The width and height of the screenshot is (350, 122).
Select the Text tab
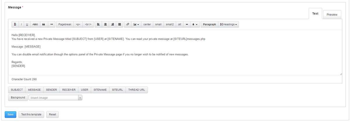[315, 14]
